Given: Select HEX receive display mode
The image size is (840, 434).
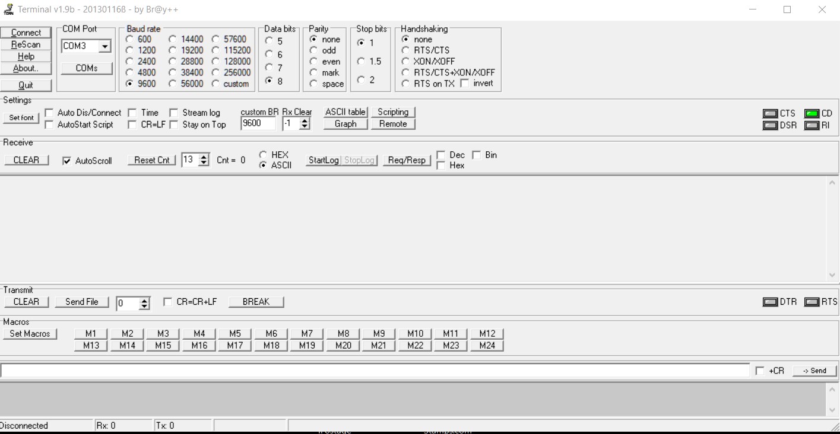Looking at the screenshot, I should click(x=263, y=155).
